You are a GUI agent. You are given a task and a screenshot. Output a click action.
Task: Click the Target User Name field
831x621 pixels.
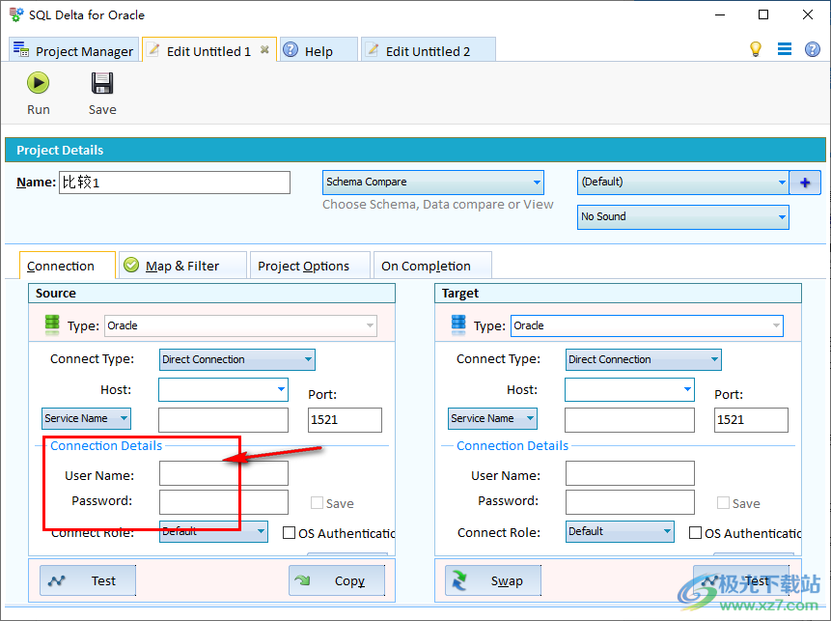[630, 473]
